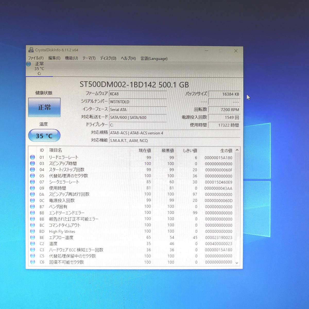The image size is (309, 309).
Task: Click the status icon for ID BD
Action: click(x=32, y=231)
